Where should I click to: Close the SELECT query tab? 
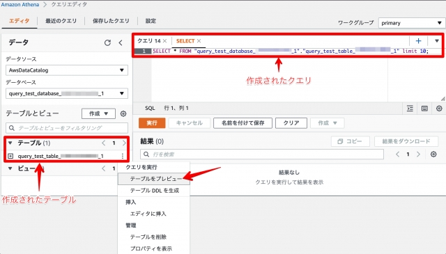click(x=199, y=41)
